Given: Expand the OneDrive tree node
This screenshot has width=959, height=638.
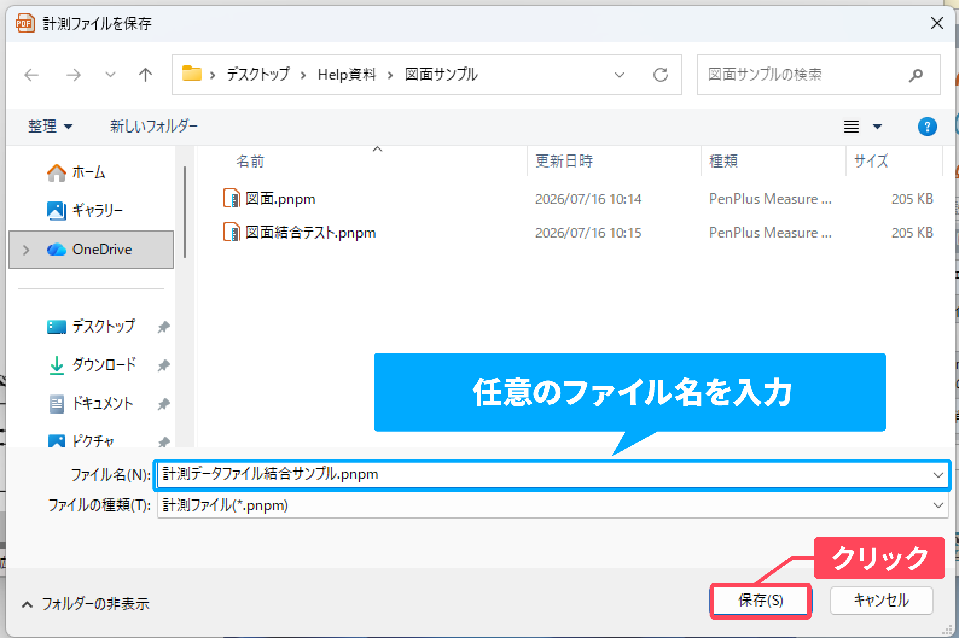Looking at the screenshot, I should tap(26, 250).
